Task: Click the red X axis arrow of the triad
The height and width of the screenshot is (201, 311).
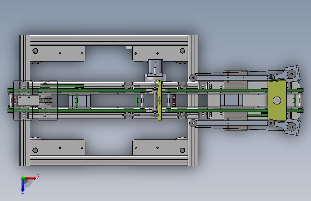Action: pyautogui.click(x=30, y=178)
